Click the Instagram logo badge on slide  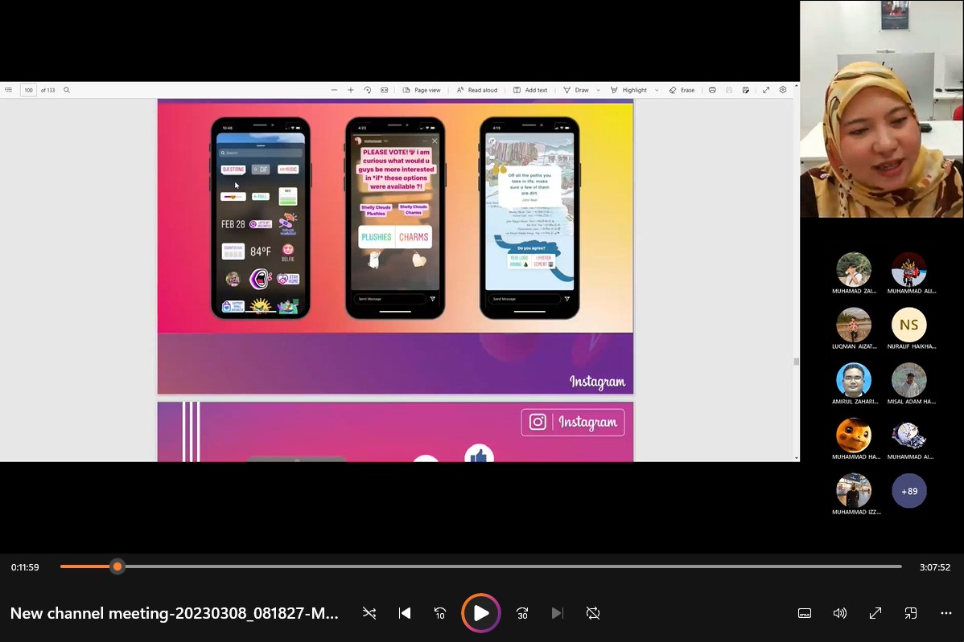pos(573,423)
